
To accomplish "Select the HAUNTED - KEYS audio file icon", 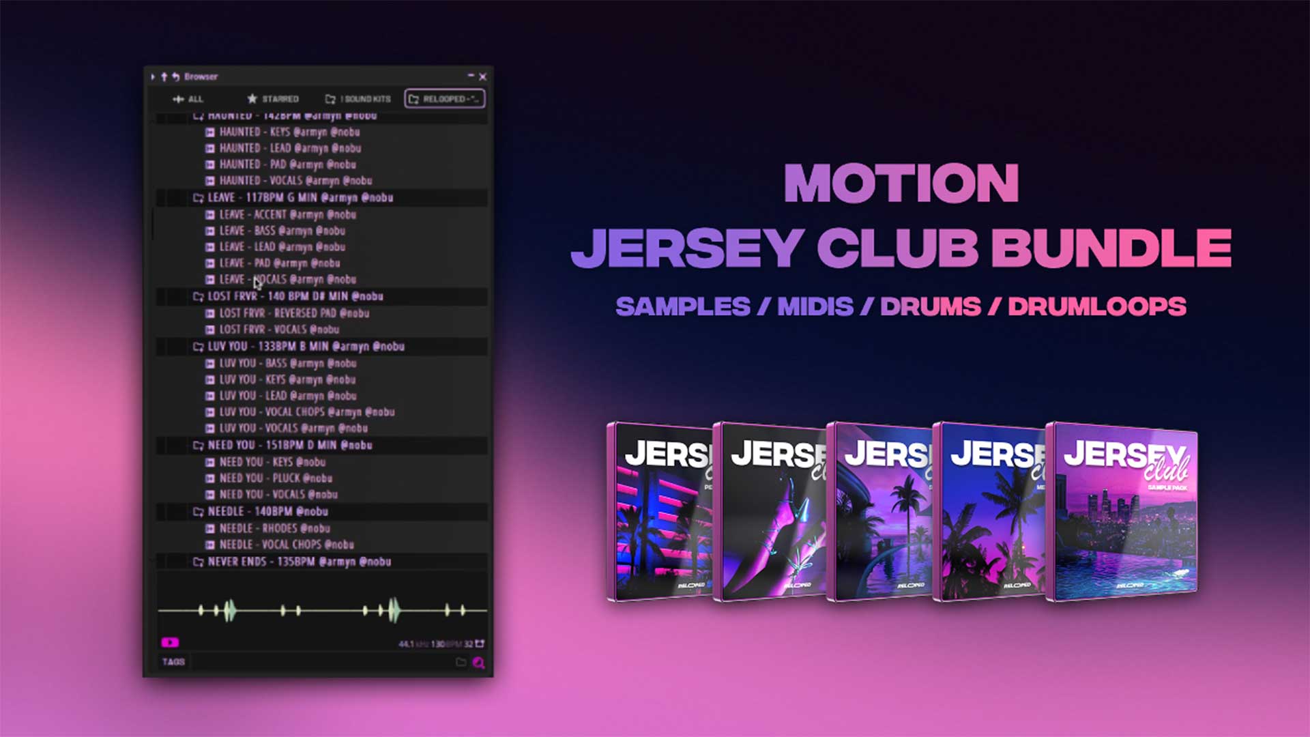I will coord(210,132).
